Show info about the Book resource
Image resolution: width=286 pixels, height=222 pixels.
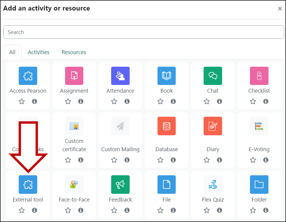173,101
